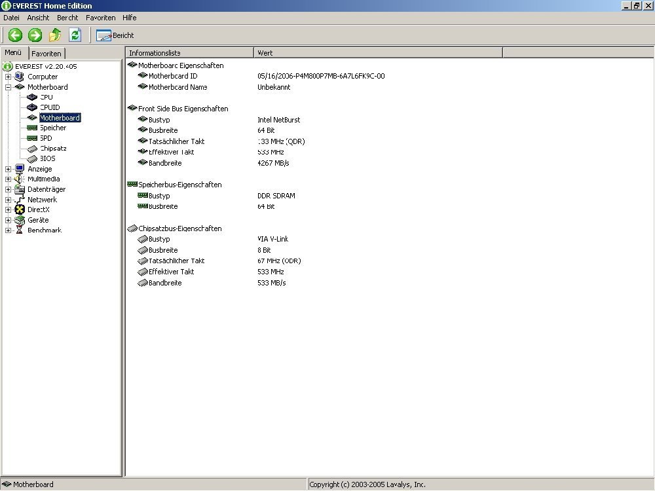The image size is (655, 491).
Task: Open the Speicher memory node
Action: tap(52, 128)
